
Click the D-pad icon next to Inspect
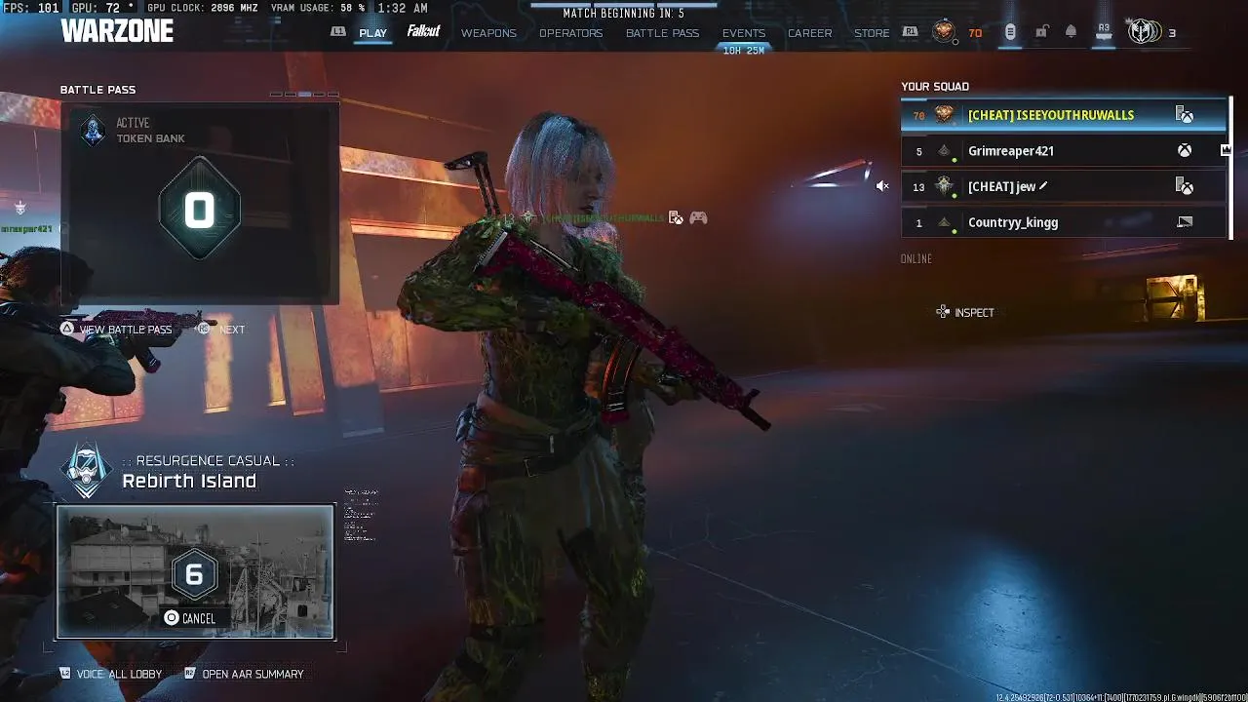943,312
